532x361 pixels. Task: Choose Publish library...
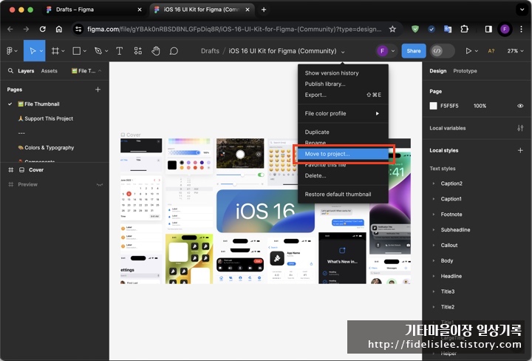tap(343, 84)
